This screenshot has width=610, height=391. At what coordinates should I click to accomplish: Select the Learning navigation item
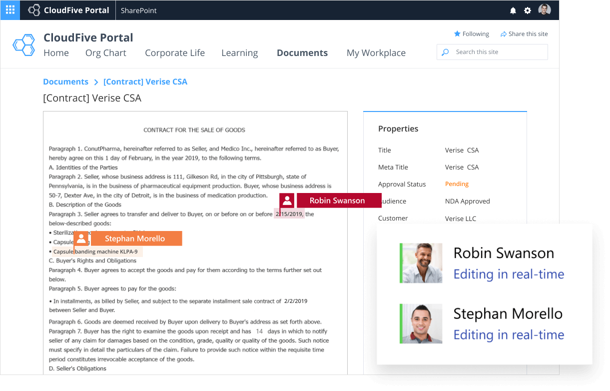[x=239, y=53]
